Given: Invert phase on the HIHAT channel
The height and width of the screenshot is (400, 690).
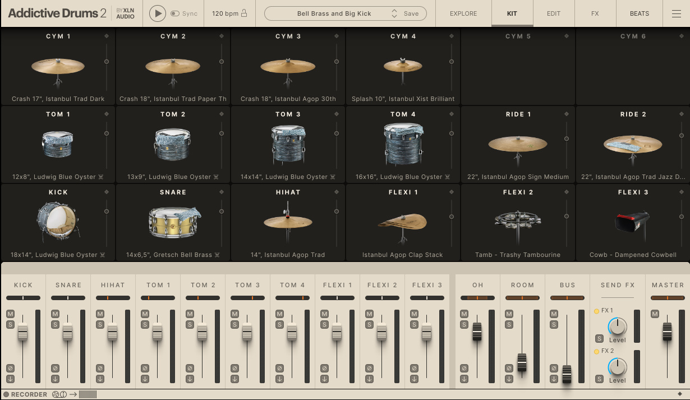Looking at the screenshot, I should point(100,368).
